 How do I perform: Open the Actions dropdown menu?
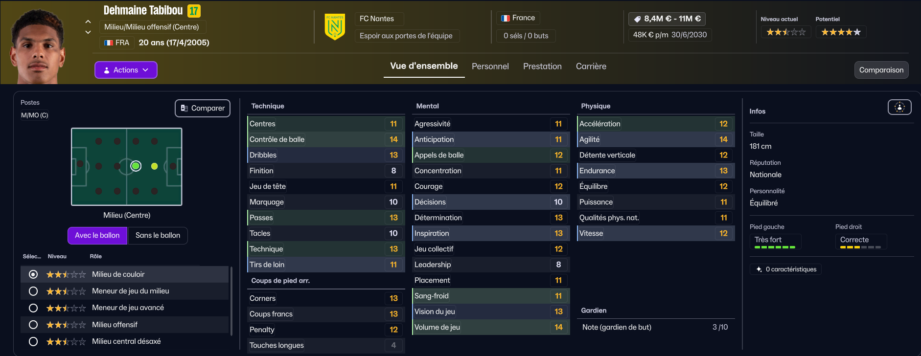click(126, 70)
